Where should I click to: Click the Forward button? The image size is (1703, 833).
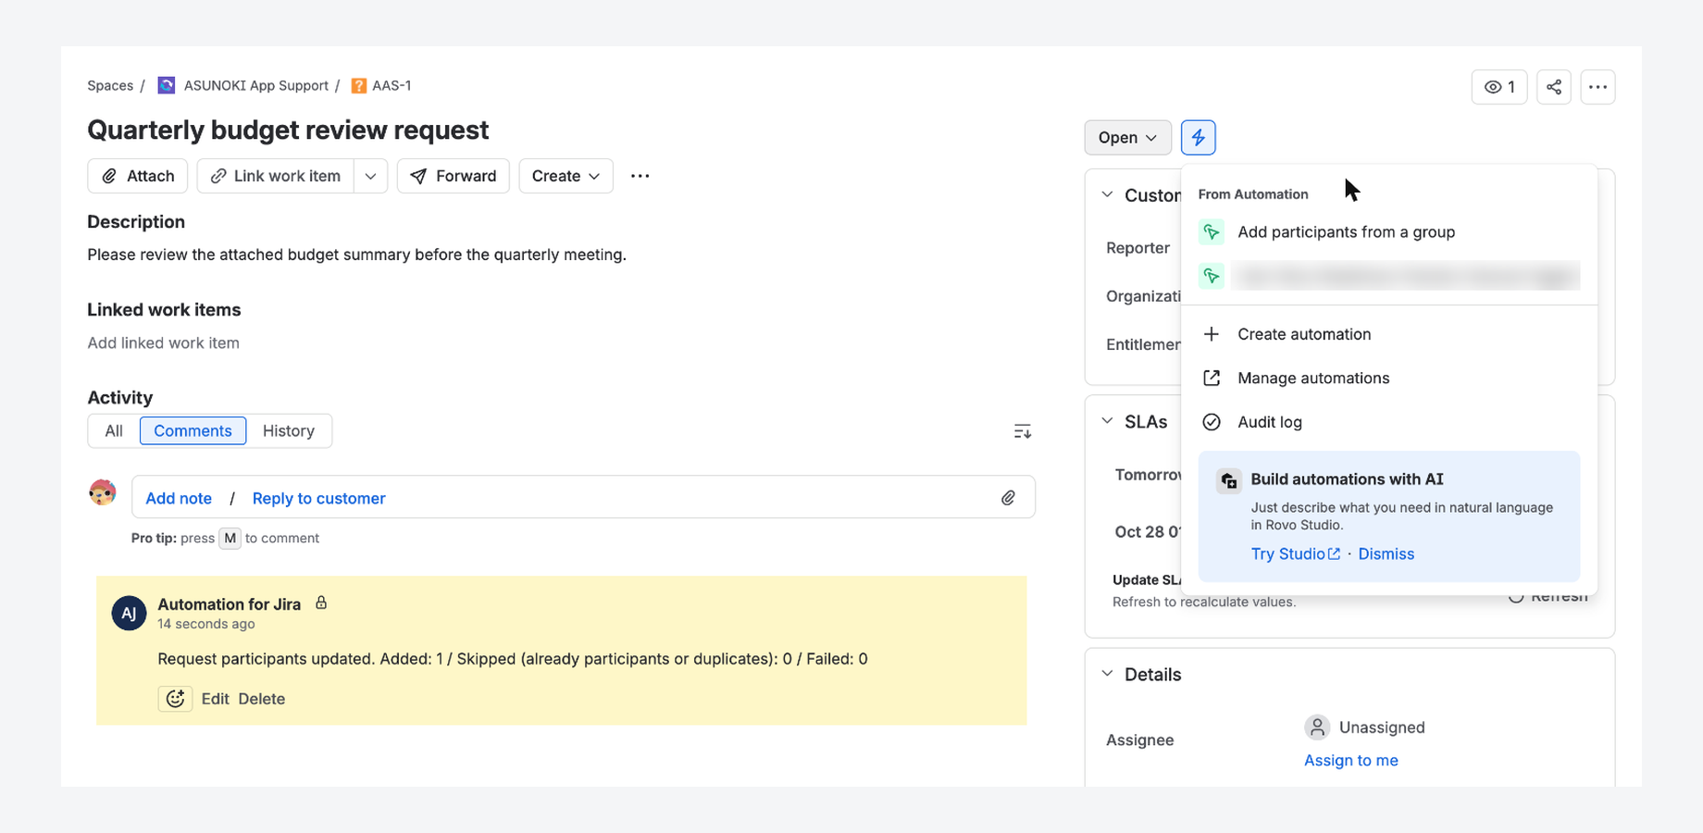pyautogui.click(x=454, y=176)
